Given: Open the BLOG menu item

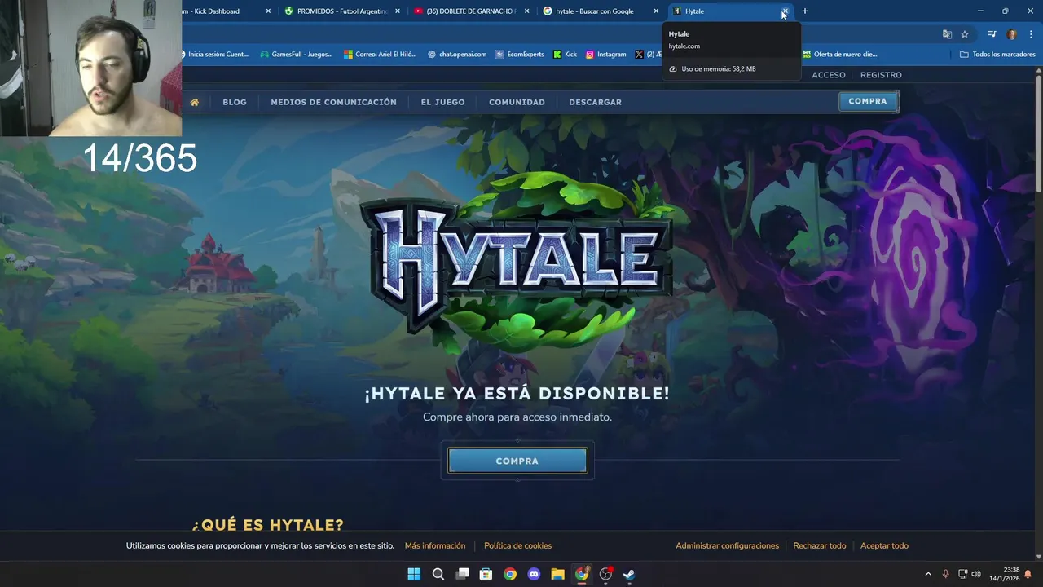Looking at the screenshot, I should tap(235, 102).
